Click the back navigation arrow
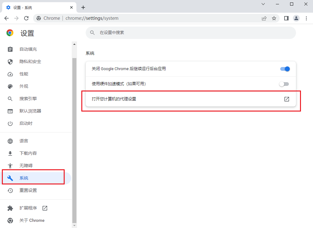 [x=6, y=18]
